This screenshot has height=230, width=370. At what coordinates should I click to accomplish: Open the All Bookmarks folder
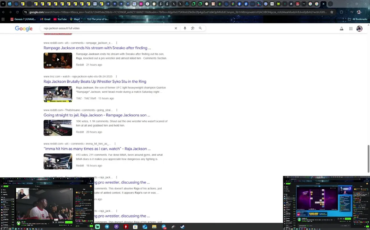[357, 19]
